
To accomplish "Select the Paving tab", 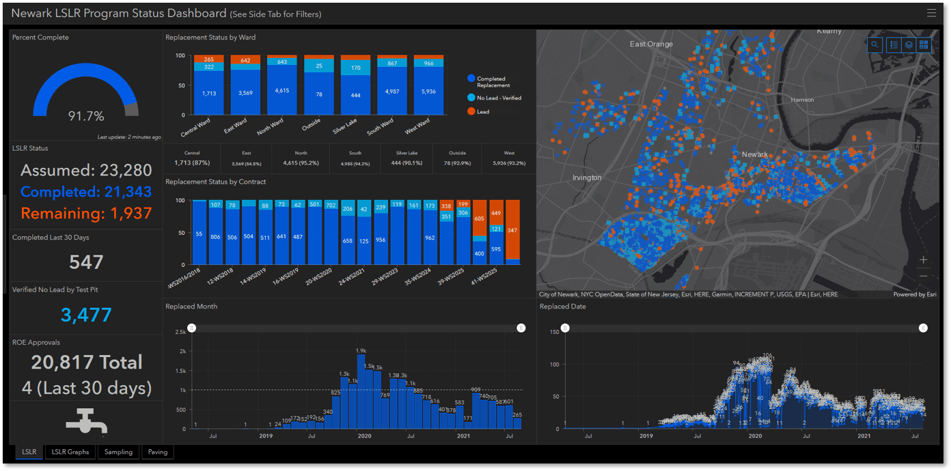I will tap(157, 452).
